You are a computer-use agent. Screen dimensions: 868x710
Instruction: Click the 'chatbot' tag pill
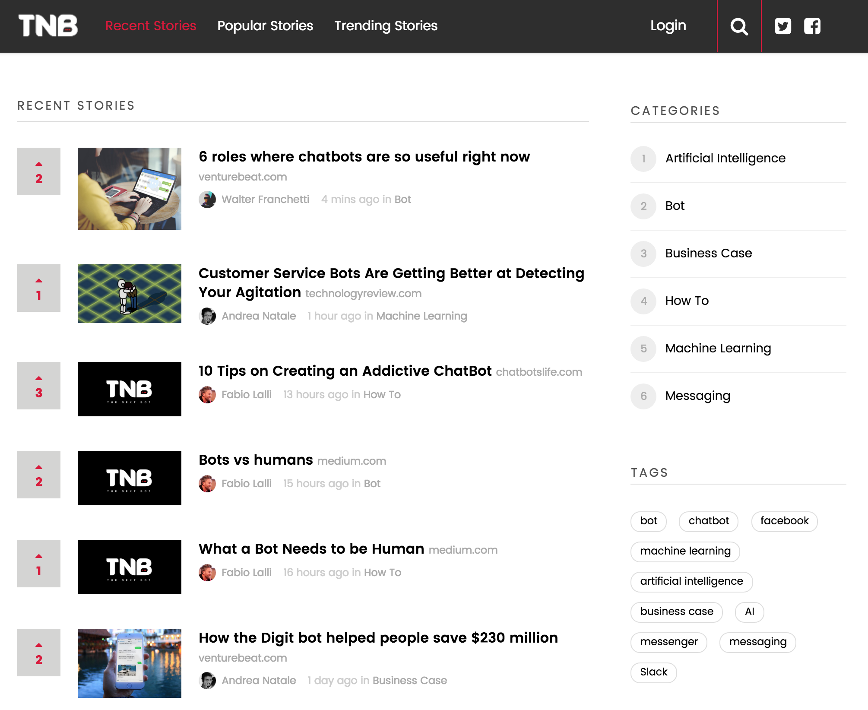(x=708, y=521)
